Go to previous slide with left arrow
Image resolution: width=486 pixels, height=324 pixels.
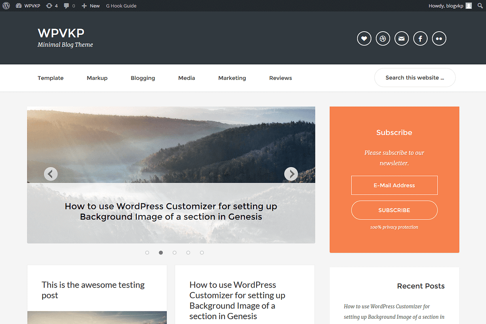51,174
